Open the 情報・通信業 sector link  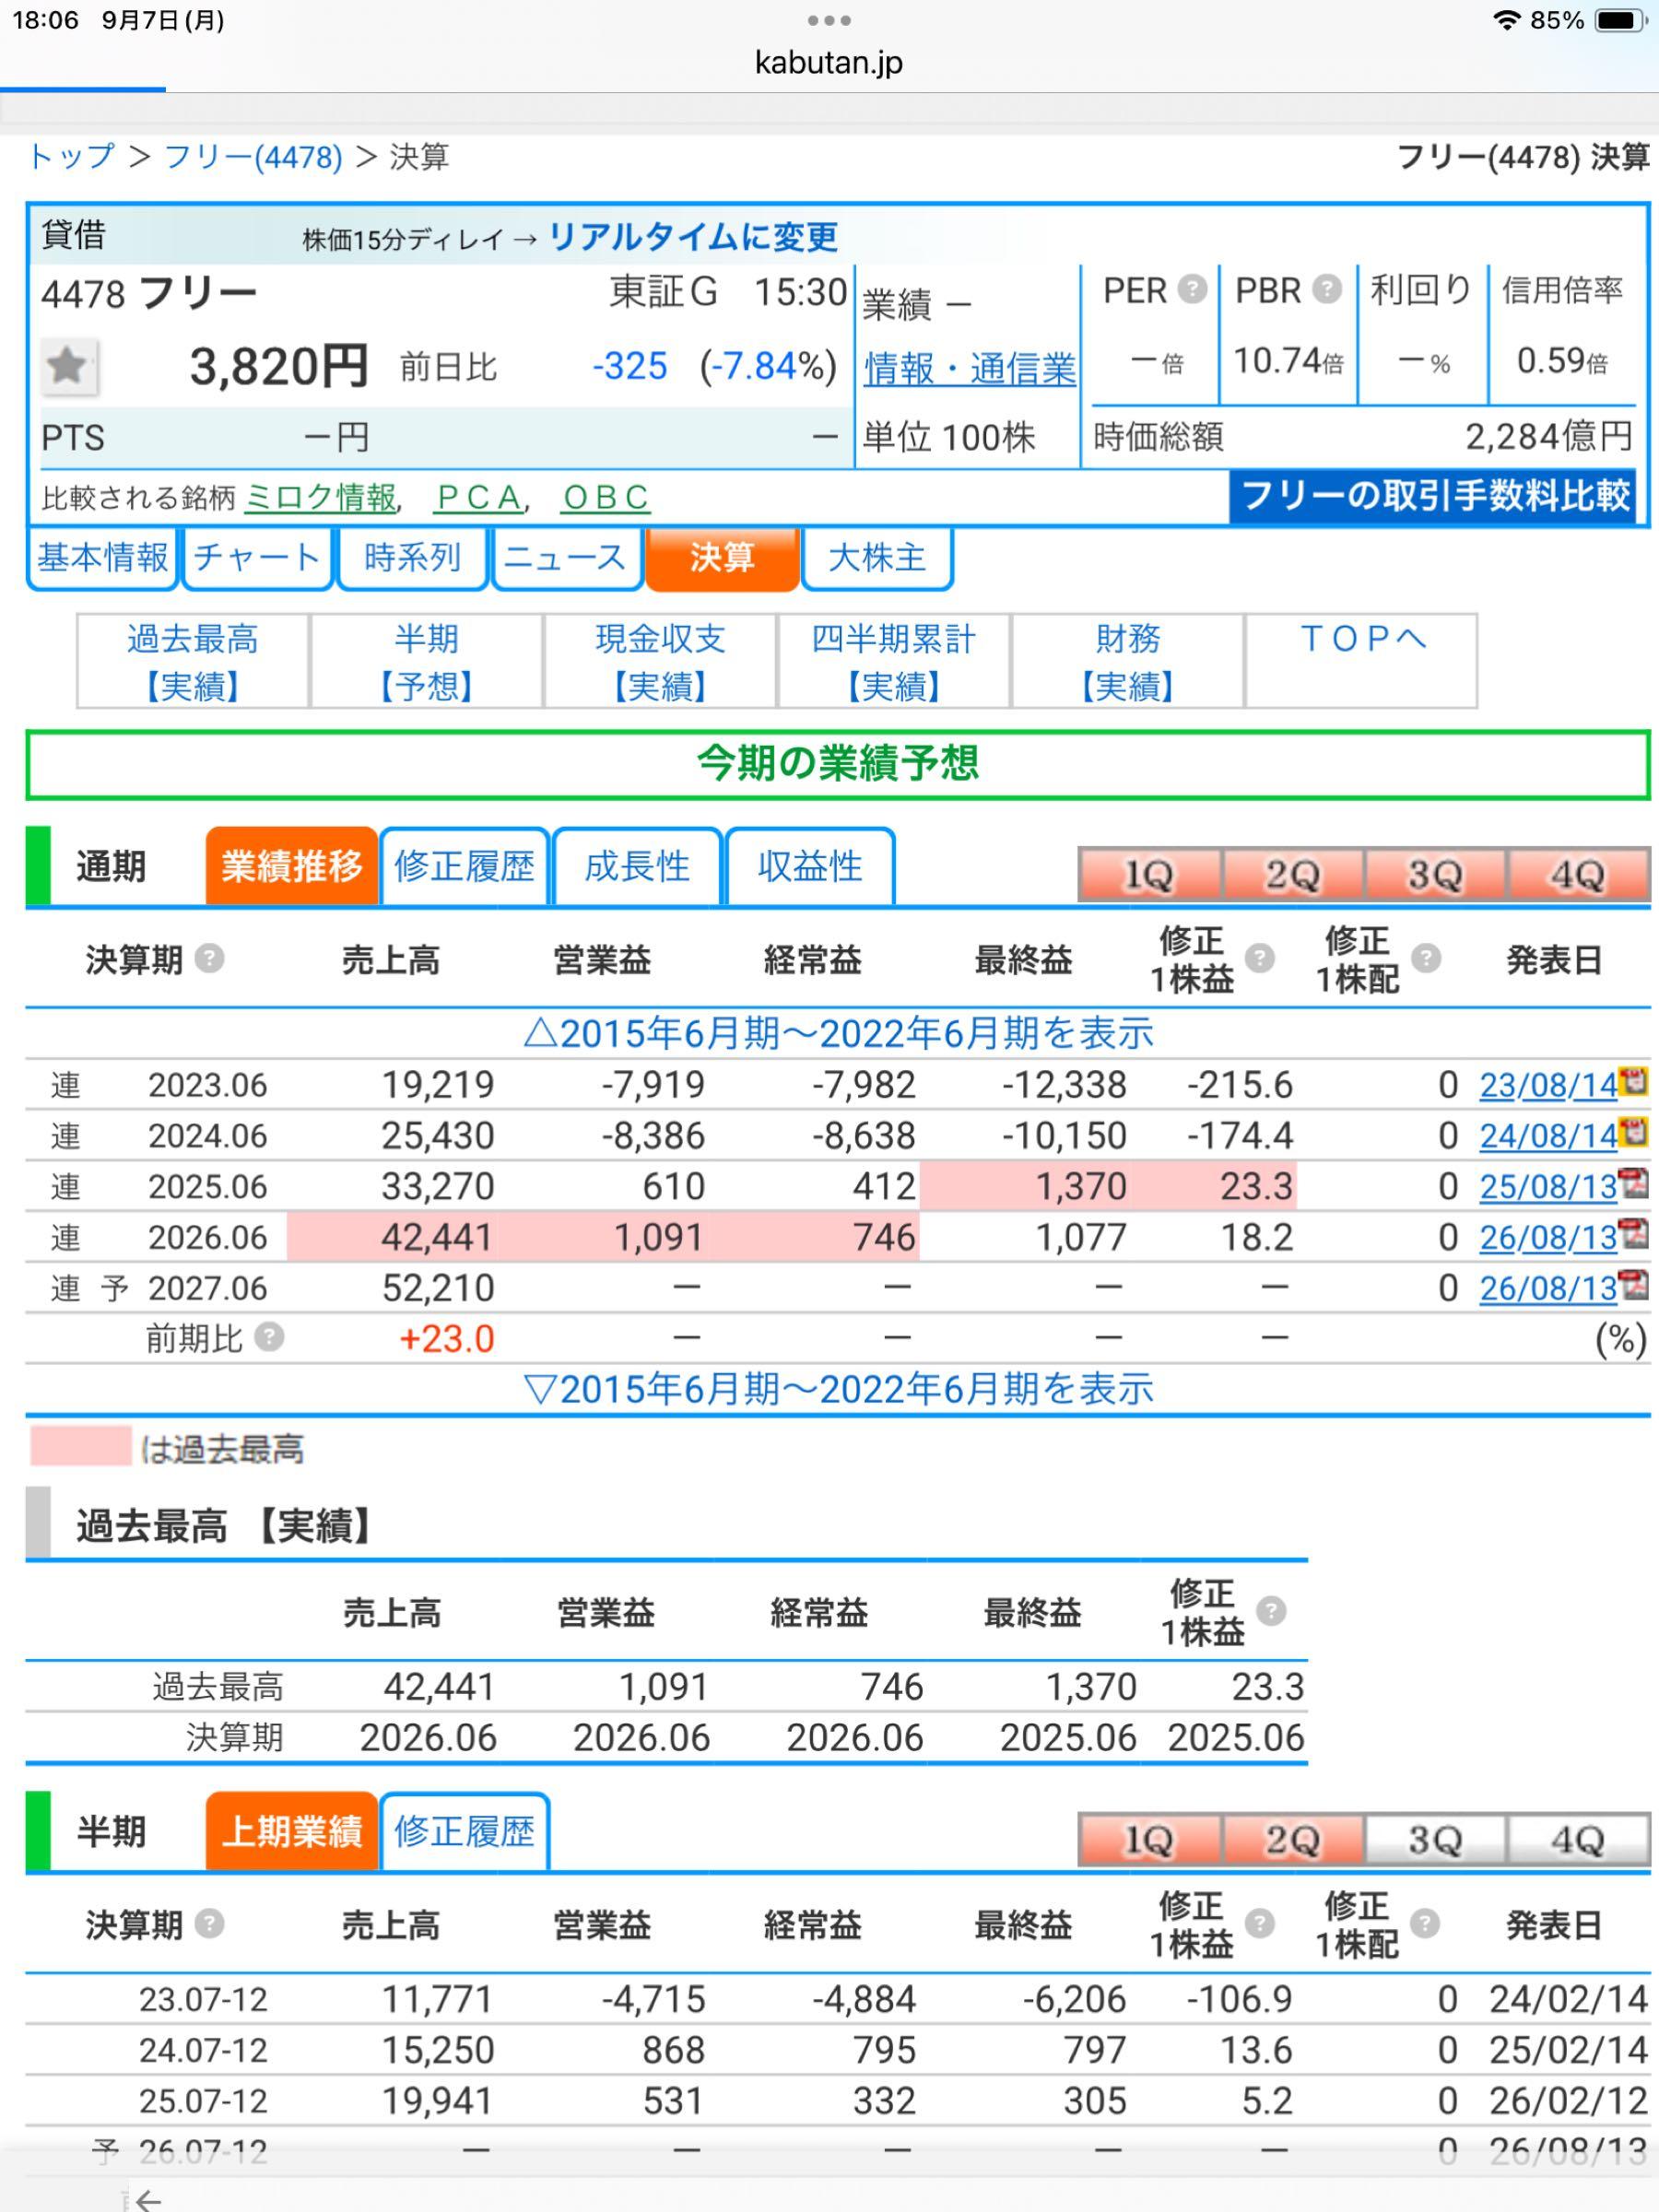coord(970,369)
